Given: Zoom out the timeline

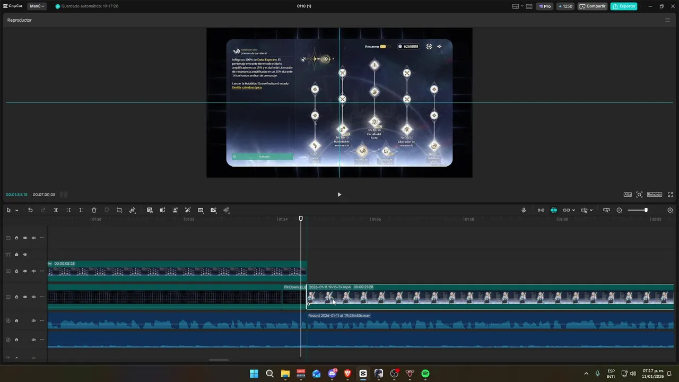Looking at the screenshot, I should (619, 210).
